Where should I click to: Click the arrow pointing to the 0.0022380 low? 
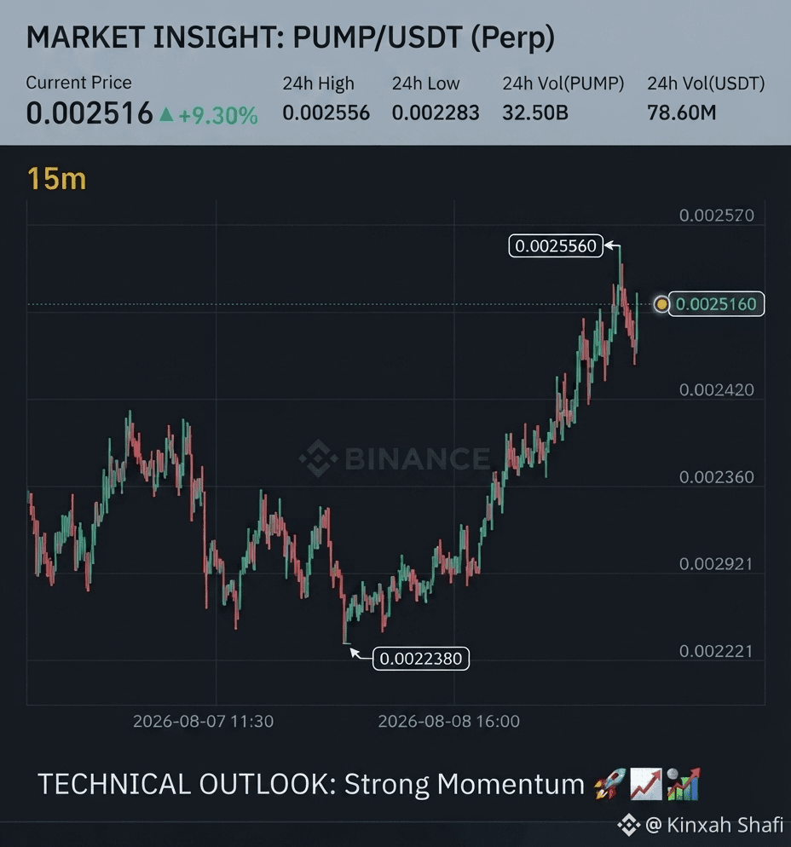tap(359, 653)
